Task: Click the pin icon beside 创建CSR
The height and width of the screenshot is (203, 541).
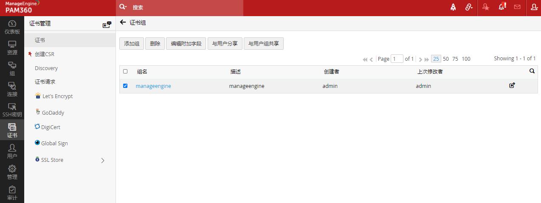Action: click(x=30, y=54)
